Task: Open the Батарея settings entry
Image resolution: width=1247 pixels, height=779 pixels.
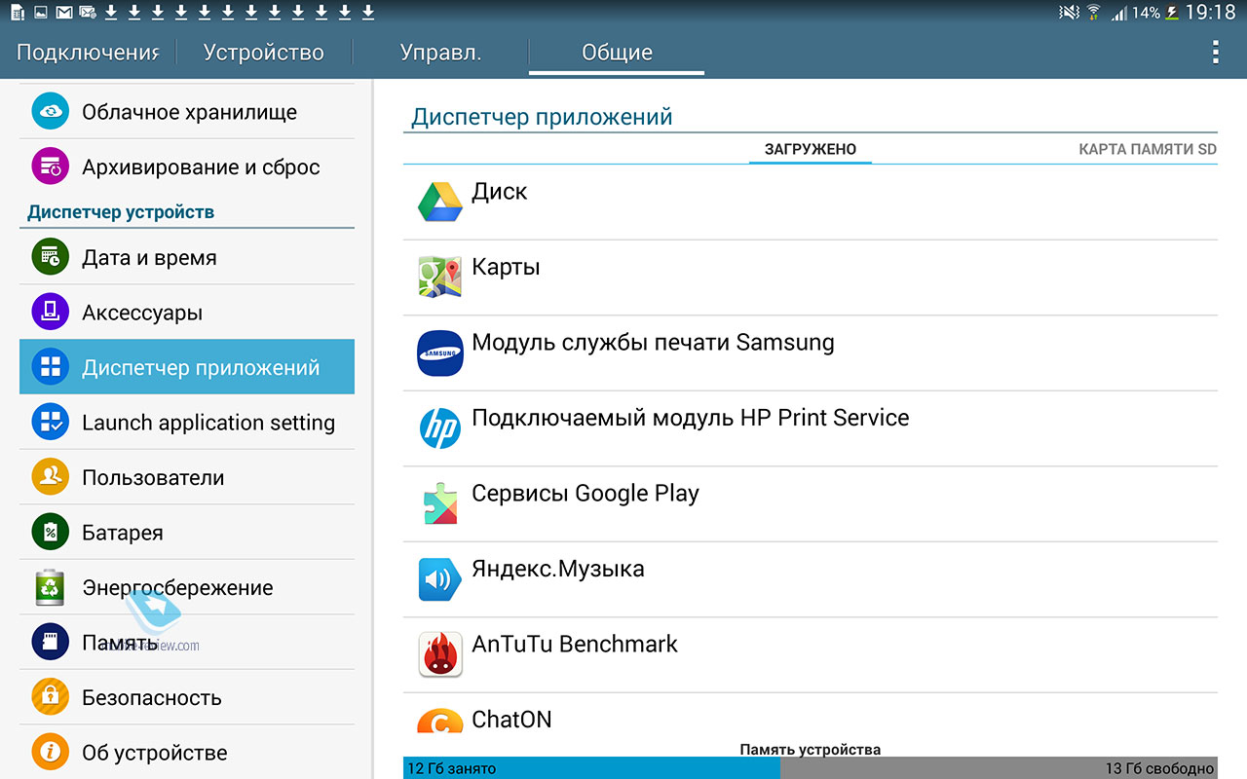Action: coord(187,533)
